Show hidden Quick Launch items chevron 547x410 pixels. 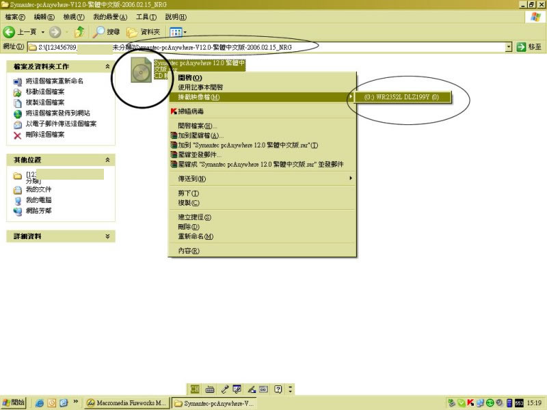point(75,402)
